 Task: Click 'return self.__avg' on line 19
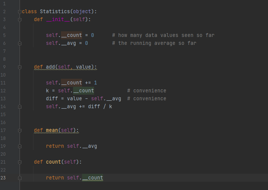(72, 146)
